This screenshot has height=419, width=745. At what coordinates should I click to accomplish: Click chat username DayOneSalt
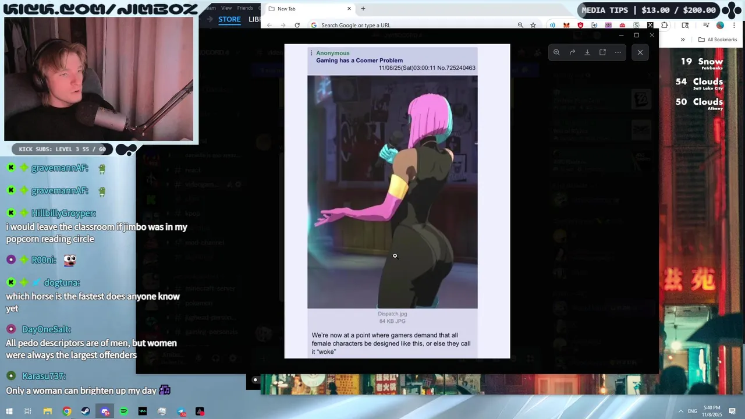click(x=47, y=329)
